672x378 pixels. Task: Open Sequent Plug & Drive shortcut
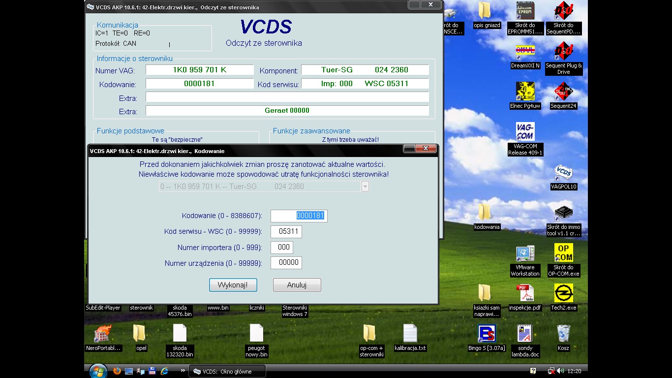[563, 59]
